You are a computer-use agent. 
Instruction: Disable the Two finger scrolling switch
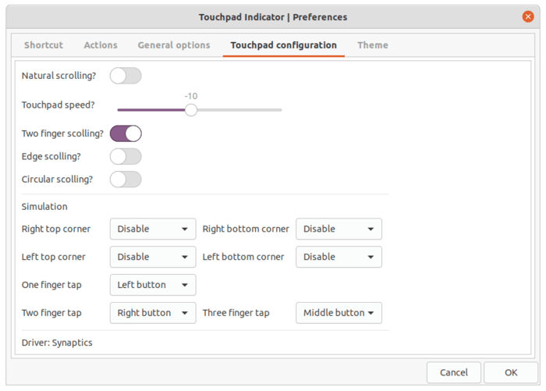point(126,133)
